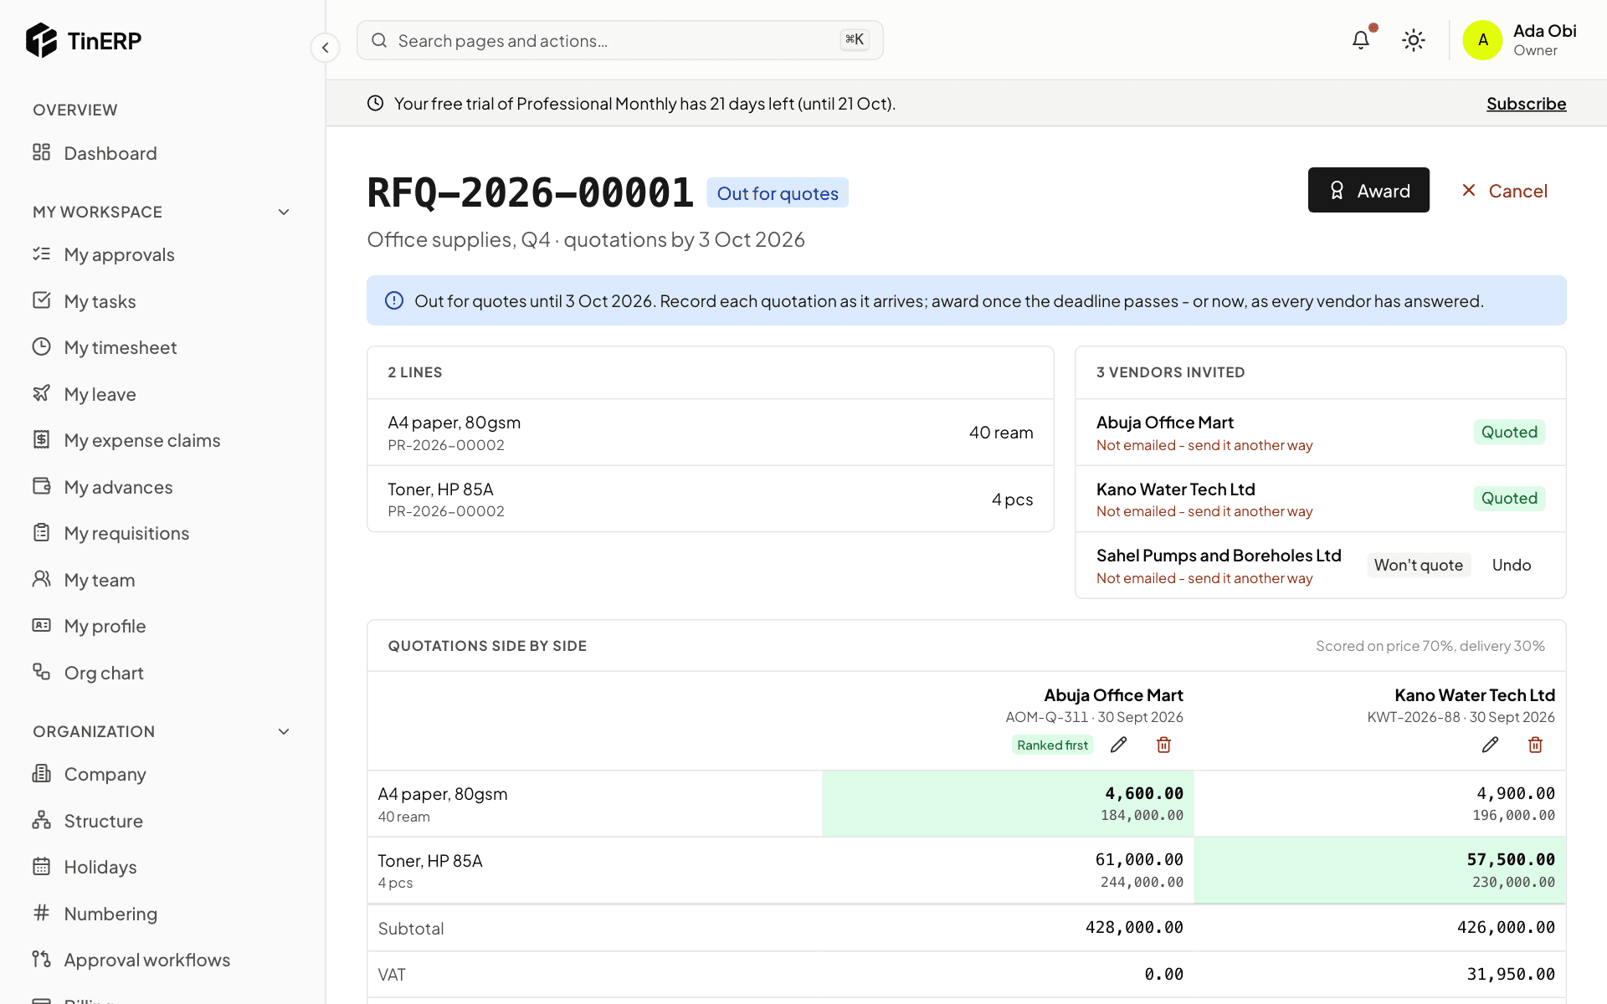The image size is (1607, 1004).
Task: Click the 4,600.00 A4 paper price cell
Action: 1008,803
